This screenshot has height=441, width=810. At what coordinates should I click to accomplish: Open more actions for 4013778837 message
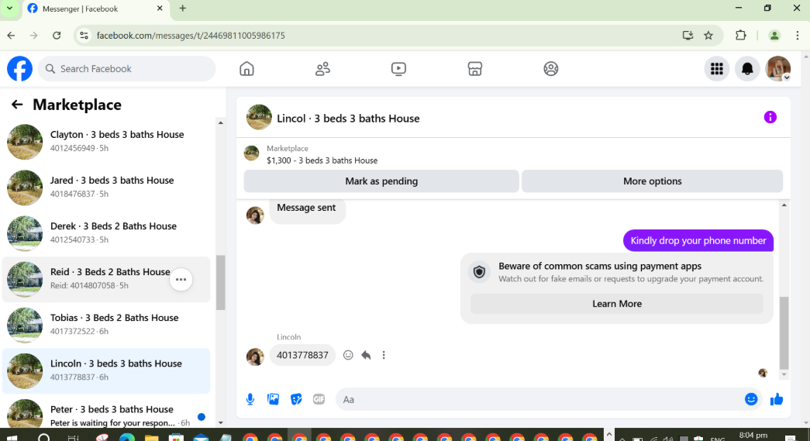coord(384,355)
